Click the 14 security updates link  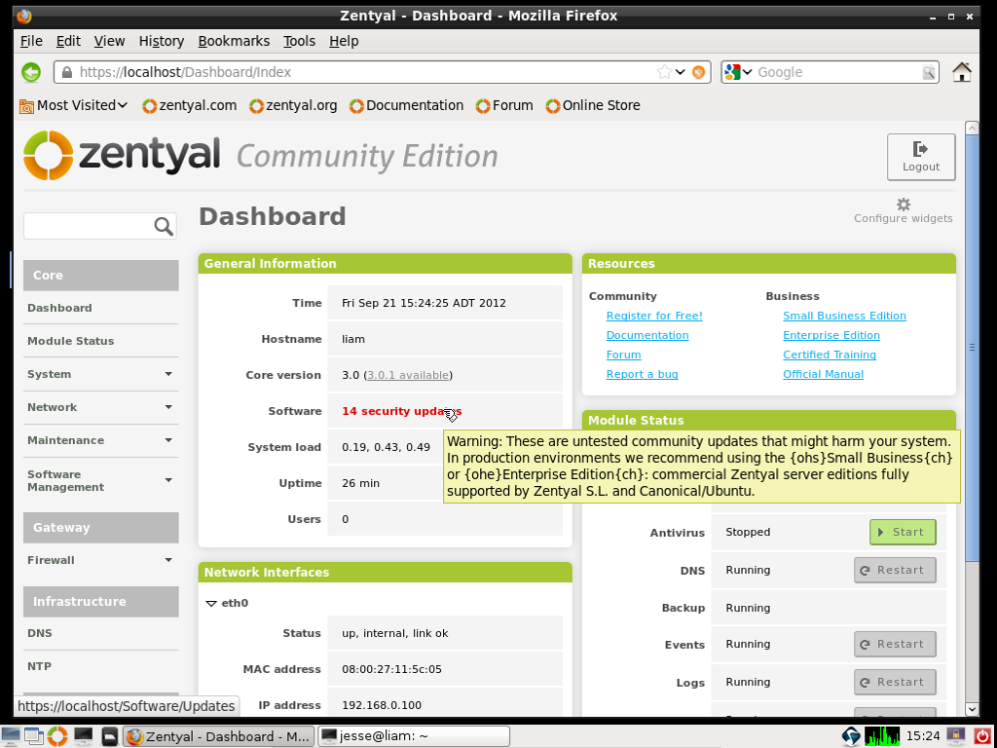[402, 411]
